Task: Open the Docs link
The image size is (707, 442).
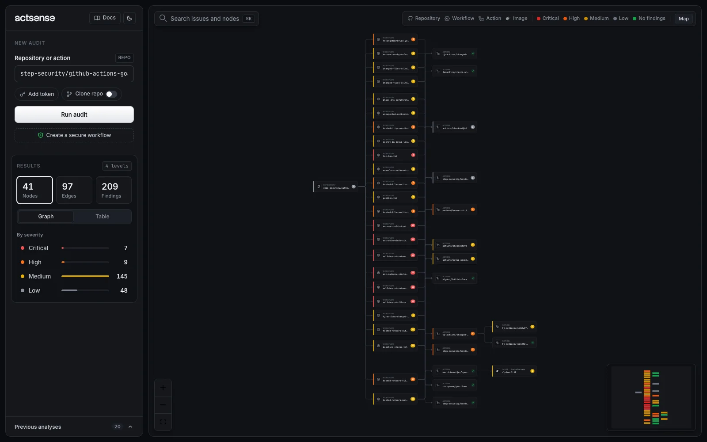Action: coord(105,18)
